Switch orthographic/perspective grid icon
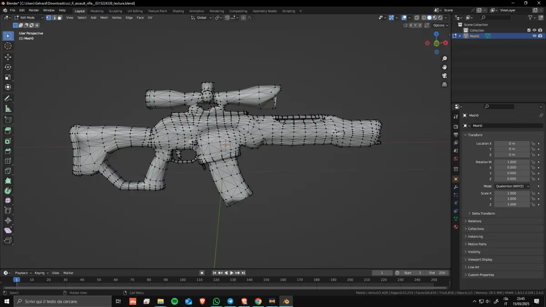Viewport: 546px width, 307px height. pos(445,85)
